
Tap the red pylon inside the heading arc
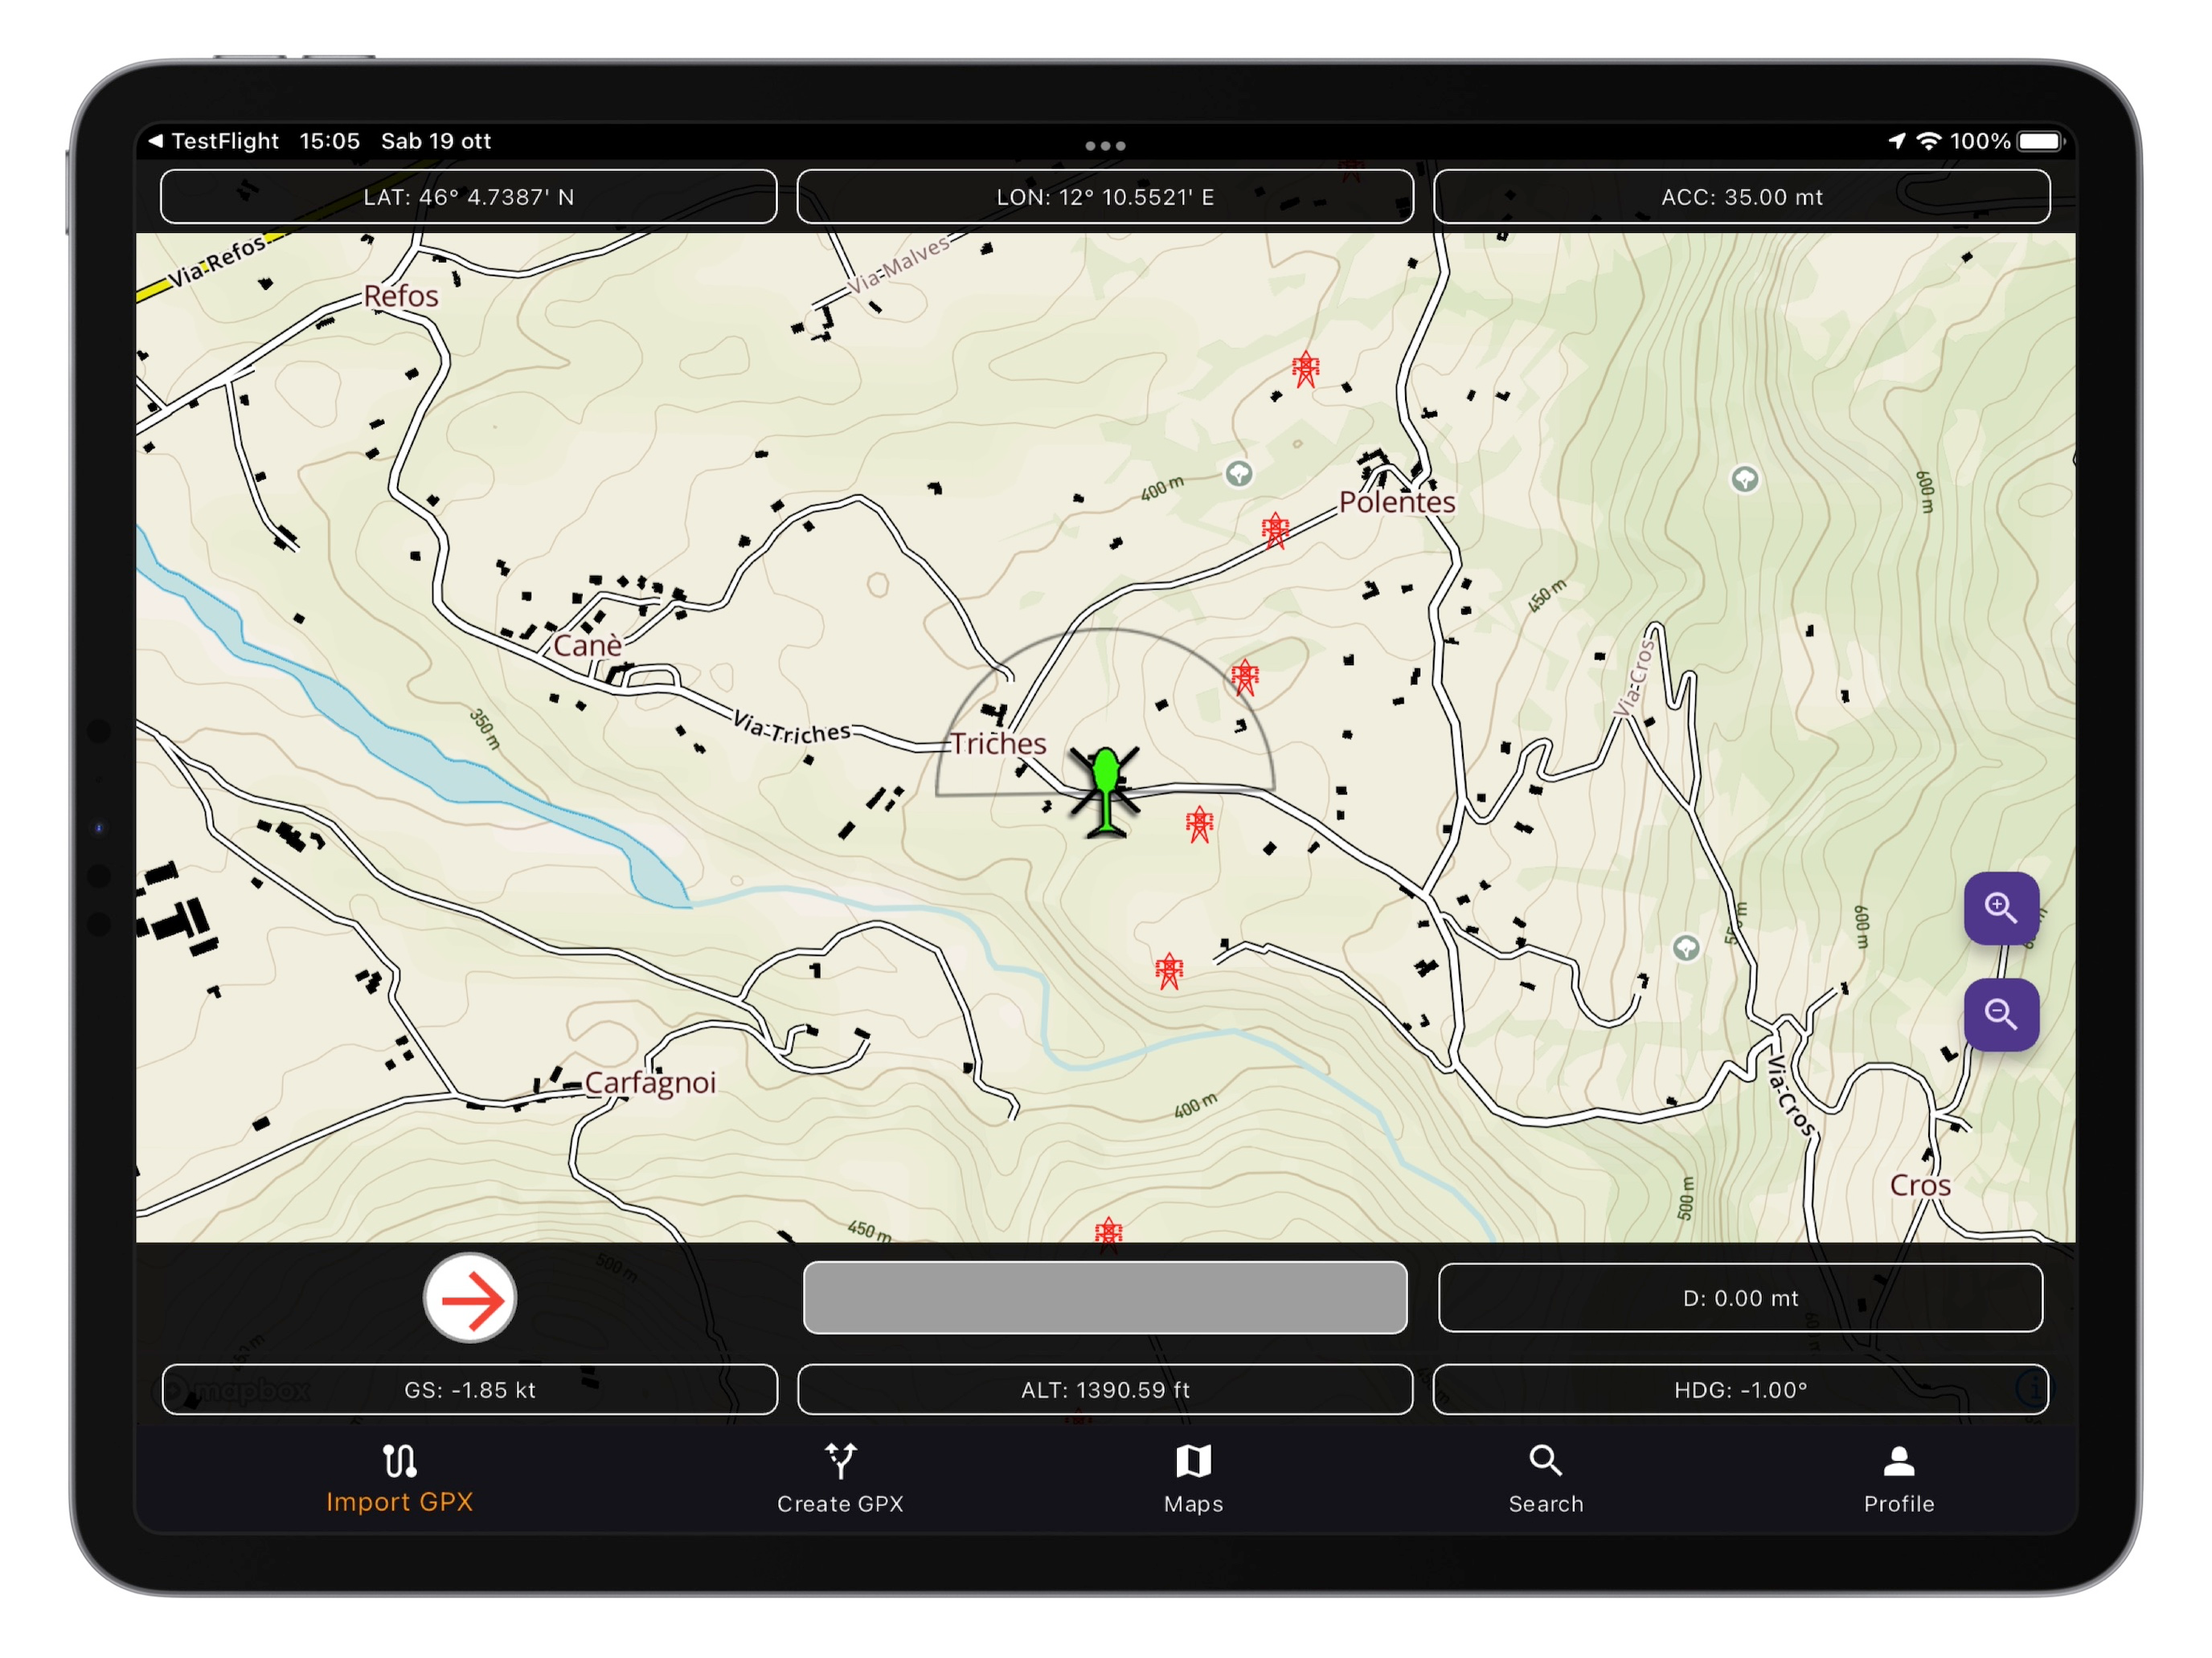[x=1245, y=676]
